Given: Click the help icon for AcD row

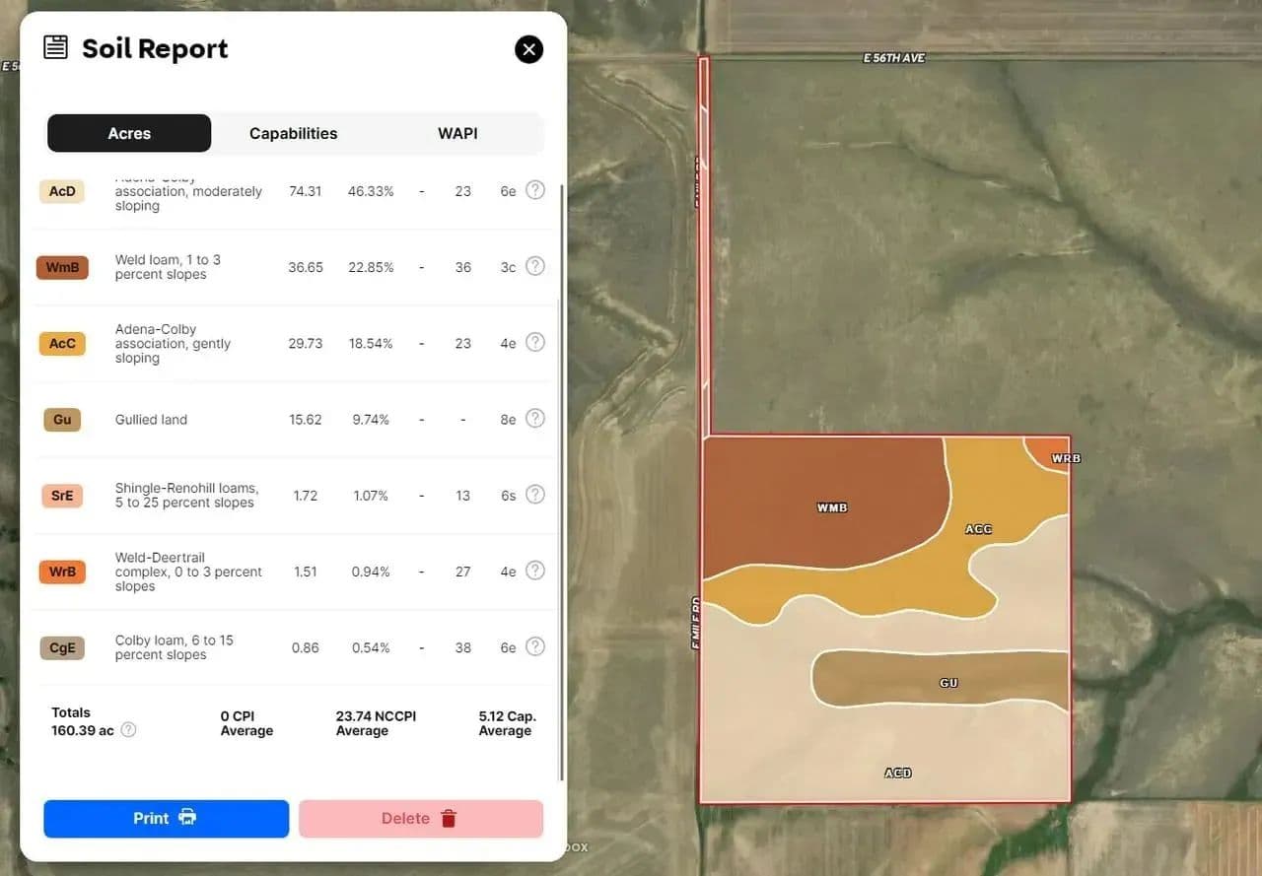Looking at the screenshot, I should (534, 190).
